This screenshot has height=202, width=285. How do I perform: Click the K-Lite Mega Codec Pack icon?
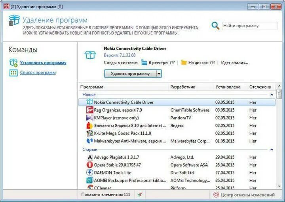click(89, 133)
